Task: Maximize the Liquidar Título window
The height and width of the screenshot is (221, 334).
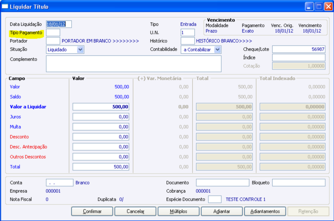Action: 319,7
